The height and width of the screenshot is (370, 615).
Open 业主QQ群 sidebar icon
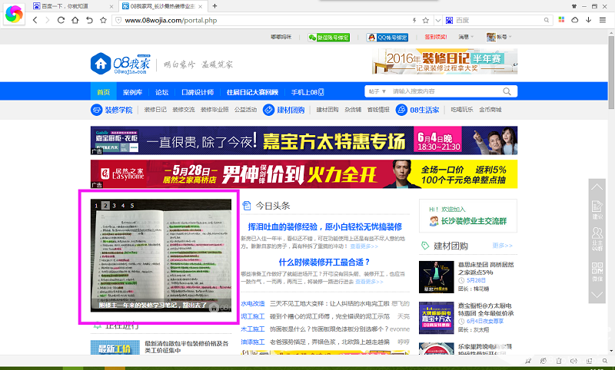[597, 241]
